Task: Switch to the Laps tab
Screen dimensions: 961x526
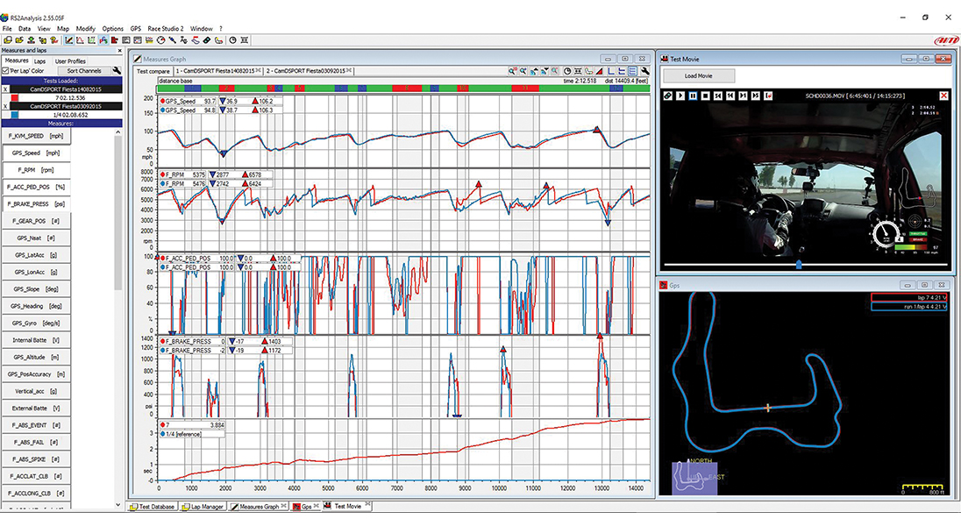Action: pos(39,60)
